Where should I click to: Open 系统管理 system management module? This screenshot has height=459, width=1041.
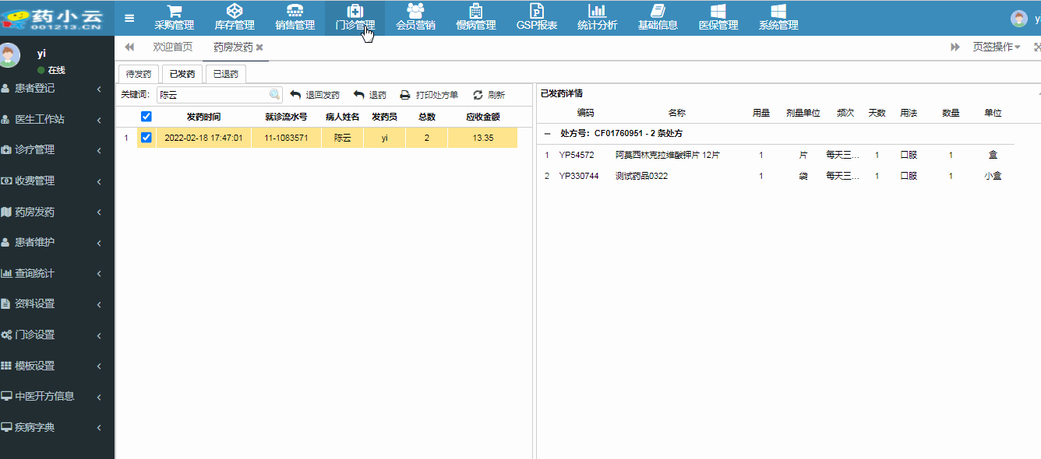(778, 17)
